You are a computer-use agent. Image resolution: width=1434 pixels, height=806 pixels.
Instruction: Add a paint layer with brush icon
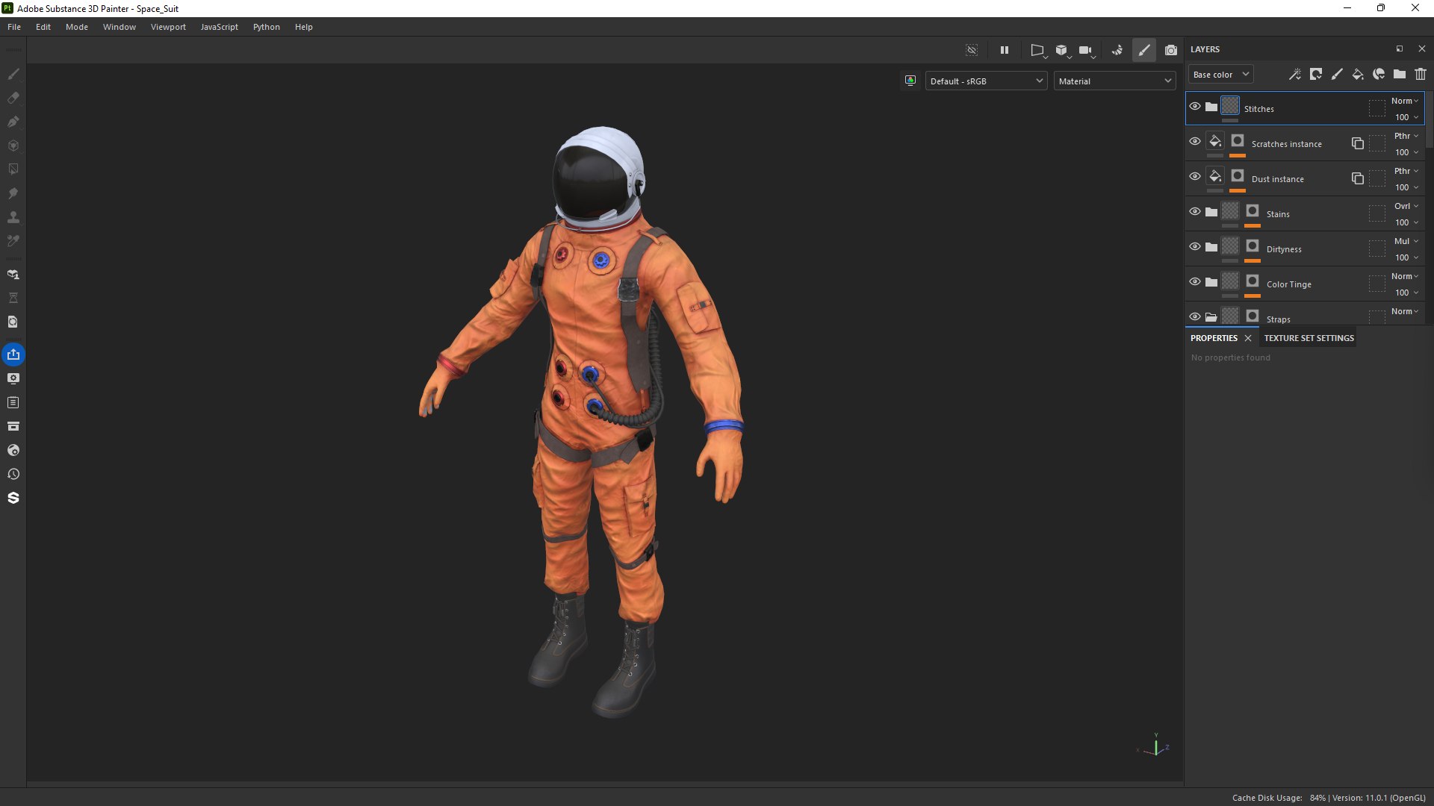pos(1337,74)
